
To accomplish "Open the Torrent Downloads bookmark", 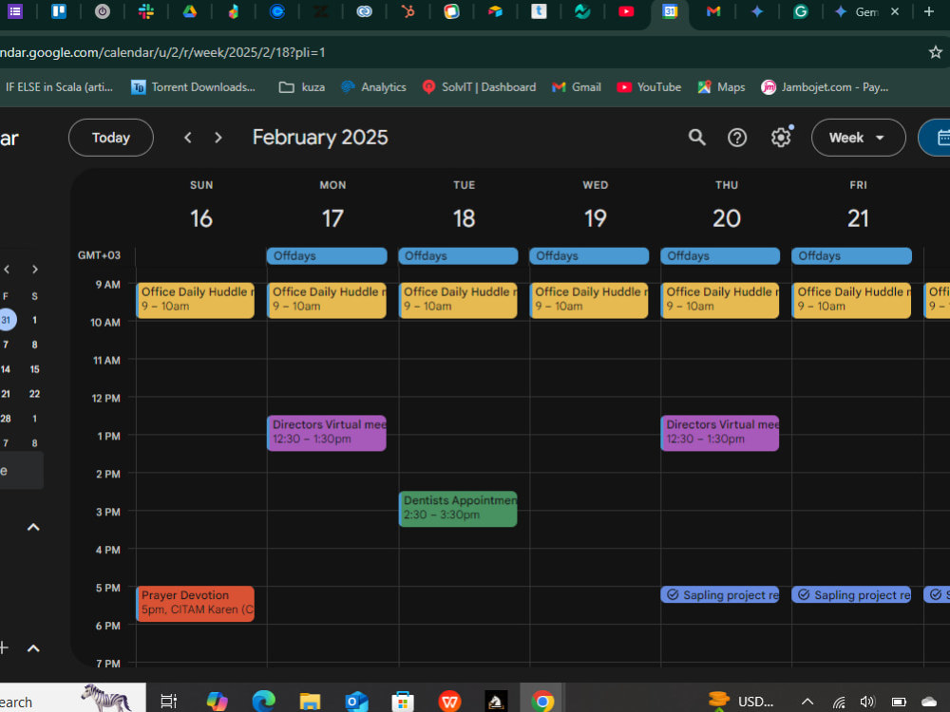I will [x=193, y=87].
